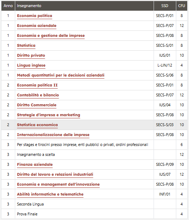The height and width of the screenshot is (220, 189).
Task: Open the Statistica course page
Action: [x=26, y=45]
